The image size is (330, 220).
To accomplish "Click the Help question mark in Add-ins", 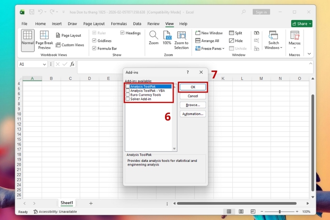I will click(188, 72).
